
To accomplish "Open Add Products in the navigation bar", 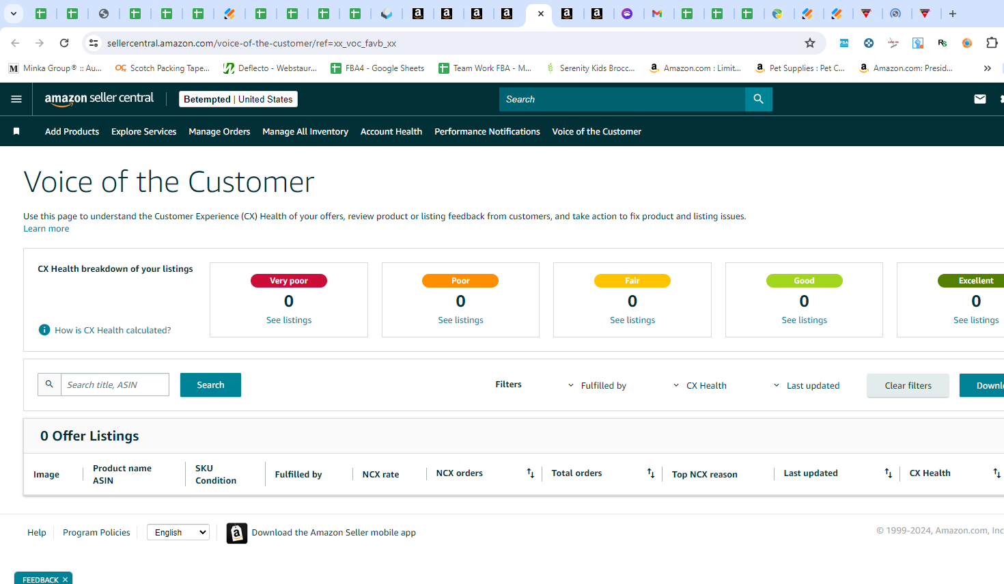I will [x=72, y=131].
